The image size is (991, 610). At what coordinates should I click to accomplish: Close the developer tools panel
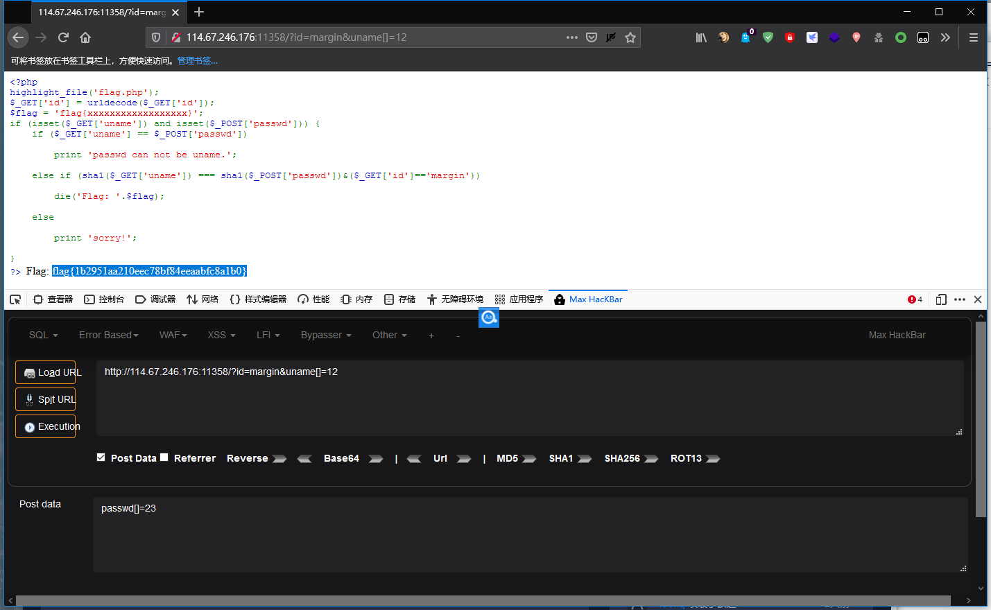pyautogui.click(x=978, y=299)
